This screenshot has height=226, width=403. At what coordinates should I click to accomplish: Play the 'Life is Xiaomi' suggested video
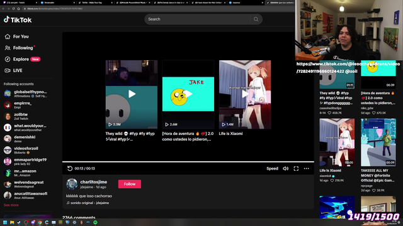tap(245, 94)
